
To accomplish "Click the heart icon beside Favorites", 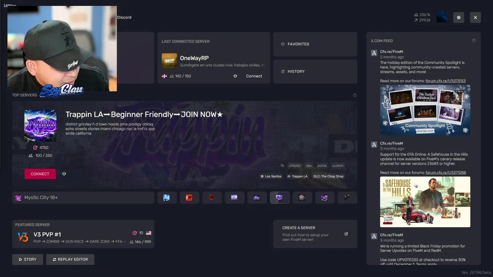I will [283, 44].
